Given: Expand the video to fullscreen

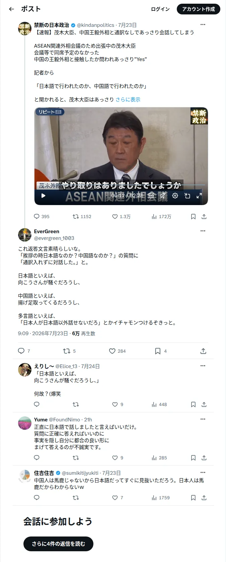Looking at the screenshot, I should click(199, 196).
